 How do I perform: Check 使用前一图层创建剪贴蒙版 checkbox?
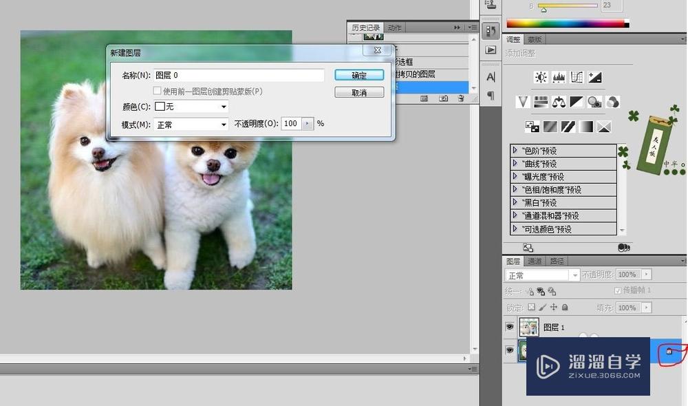[x=157, y=91]
